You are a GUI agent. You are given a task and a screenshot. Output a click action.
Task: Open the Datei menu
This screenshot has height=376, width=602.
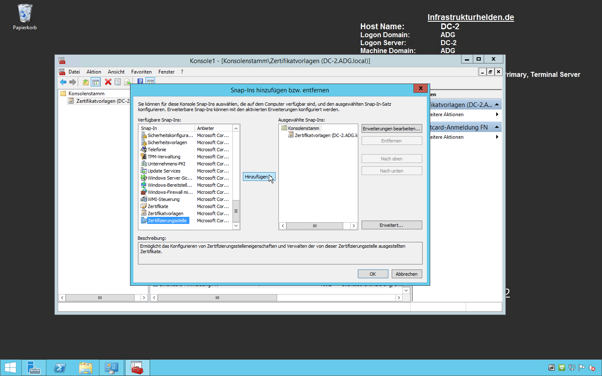74,72
